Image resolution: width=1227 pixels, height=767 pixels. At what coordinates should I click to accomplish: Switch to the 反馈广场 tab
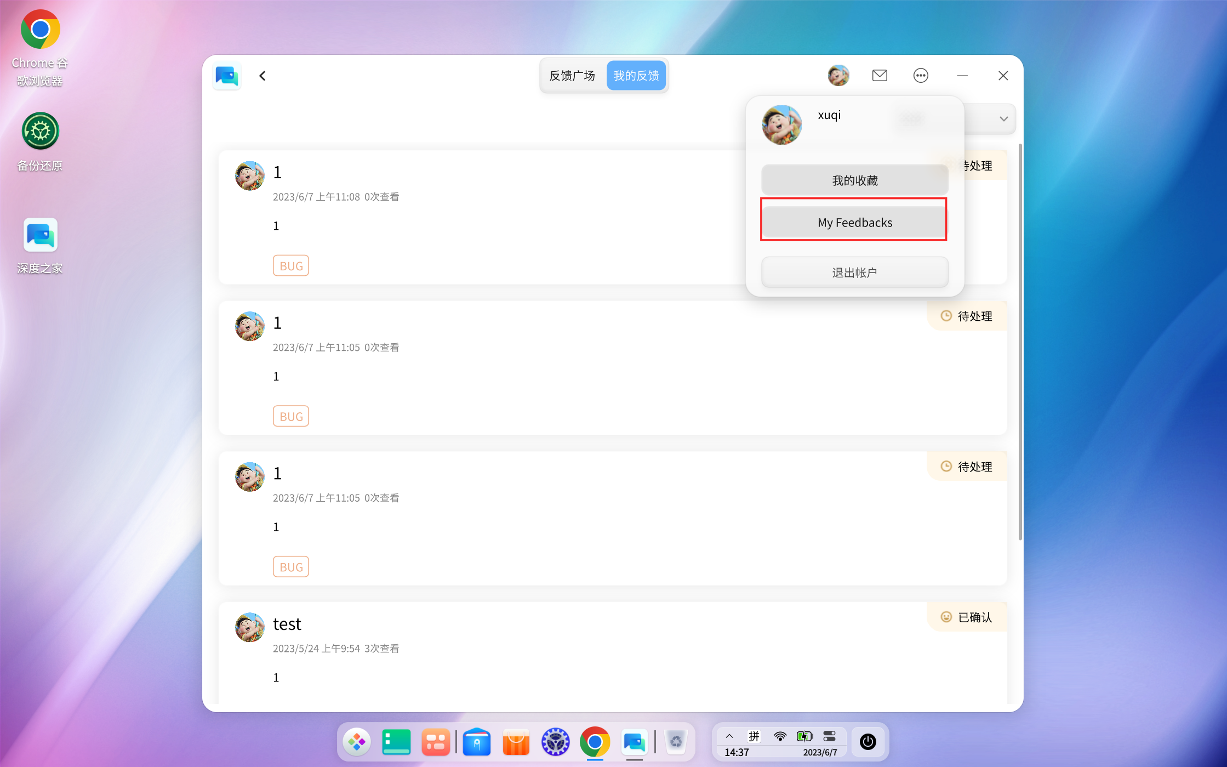click(572, 76)
